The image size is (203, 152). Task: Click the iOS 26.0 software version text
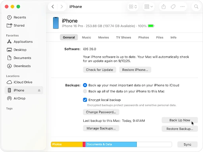(90, 49)
